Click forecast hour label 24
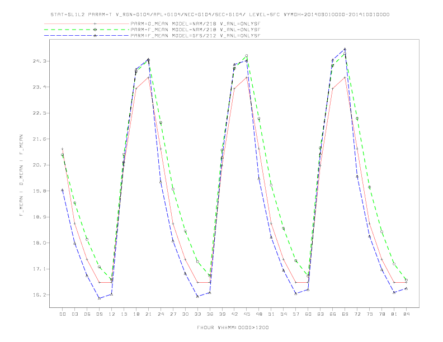The width and height of the screenshot is (443, 342). [x=161, y=314]
